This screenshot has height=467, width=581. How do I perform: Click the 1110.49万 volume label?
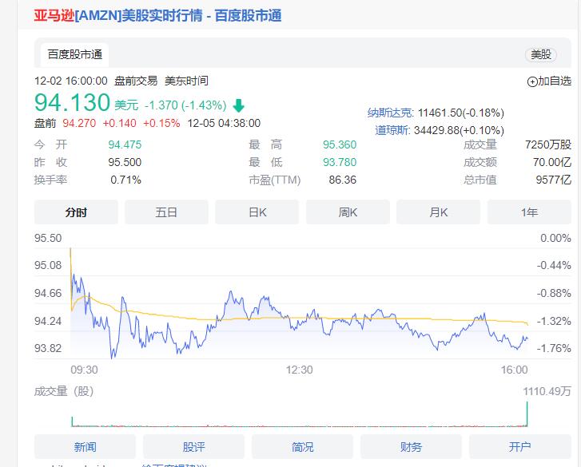coord(547,391)
